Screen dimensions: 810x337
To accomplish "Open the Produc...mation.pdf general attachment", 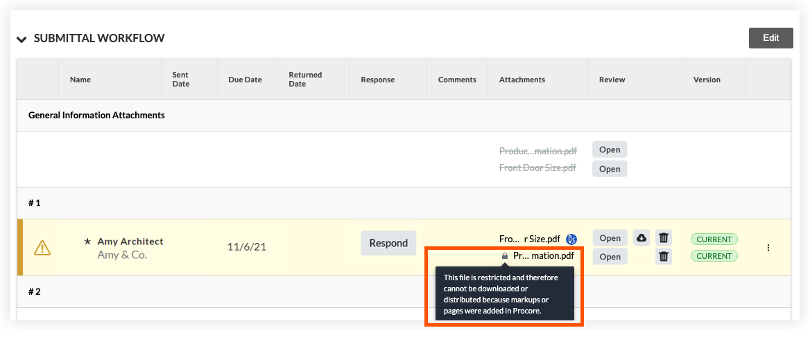I will (x=610, y=150).
